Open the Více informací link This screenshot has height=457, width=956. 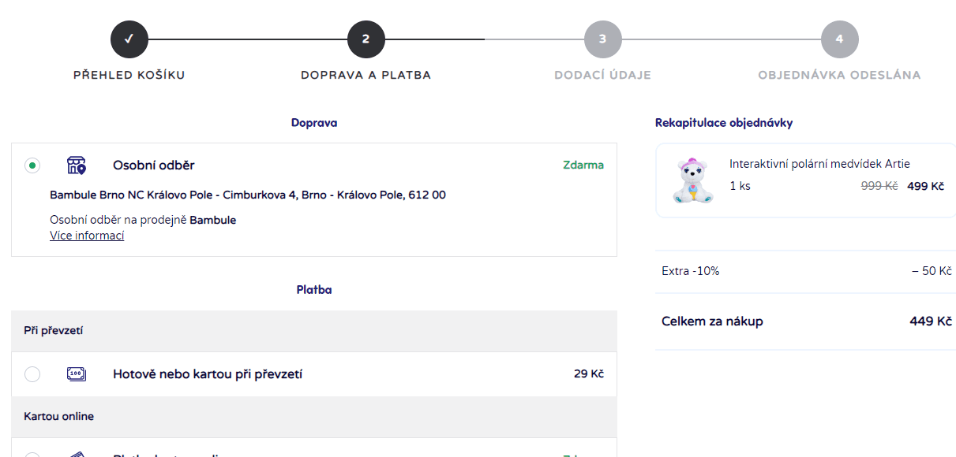[x=87, y=236]
